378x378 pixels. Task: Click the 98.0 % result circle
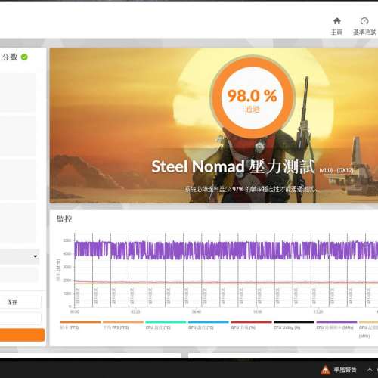(x=253, y=97)
